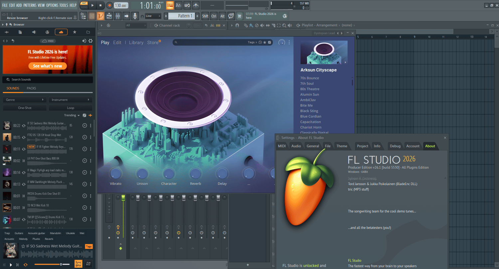
Task: Open the Piano roll toolbar icon
Action: tap(100, 16)
